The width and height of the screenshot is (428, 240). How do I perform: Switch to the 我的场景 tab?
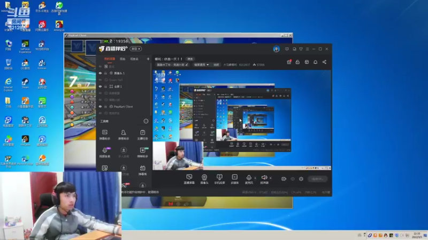110,59
